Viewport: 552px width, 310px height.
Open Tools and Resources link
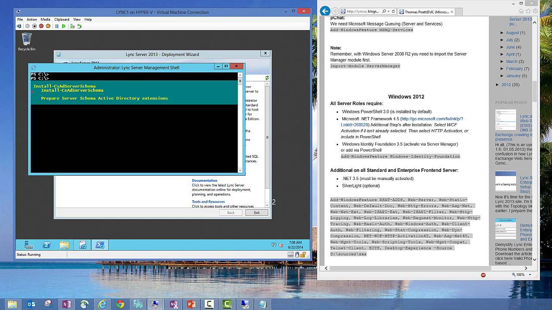click(x=208, y=201)
